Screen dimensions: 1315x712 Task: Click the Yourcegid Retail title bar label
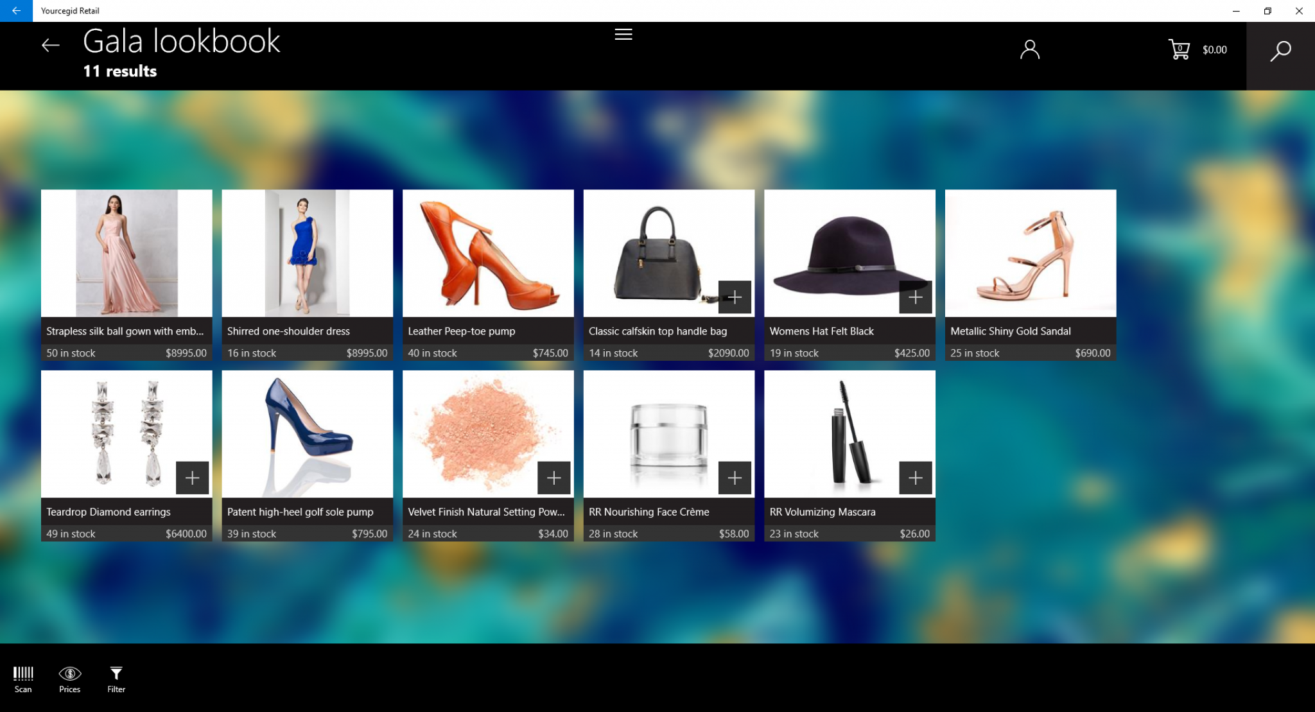[69, 10]
